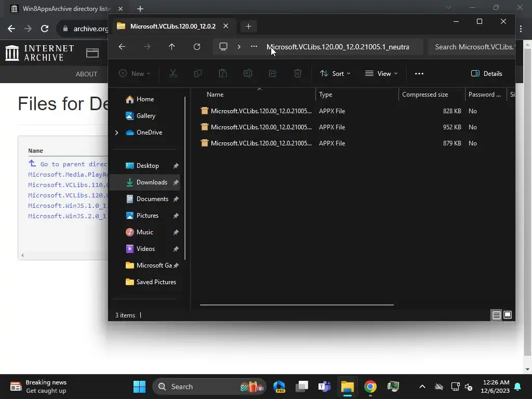Click the address bar folder path Microsoft.VCLibs.120.00_12.0.21005.1_neutra

pyautogui.click(x=338, y=47)
